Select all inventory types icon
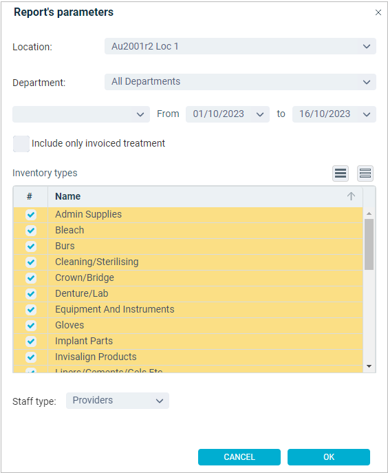This screenshot has height=473, width=388. (341, 173)
